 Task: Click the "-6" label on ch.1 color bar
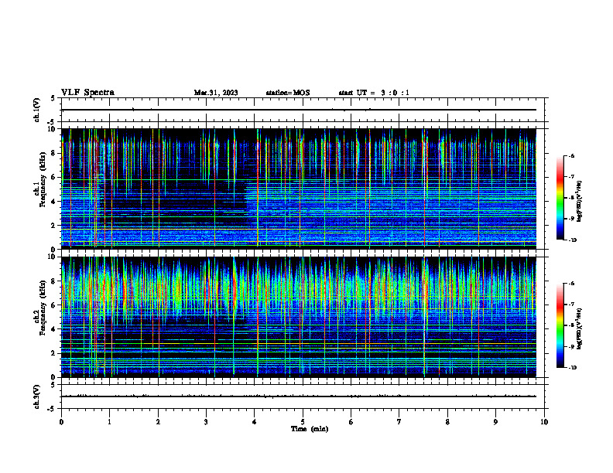(571, 156)
